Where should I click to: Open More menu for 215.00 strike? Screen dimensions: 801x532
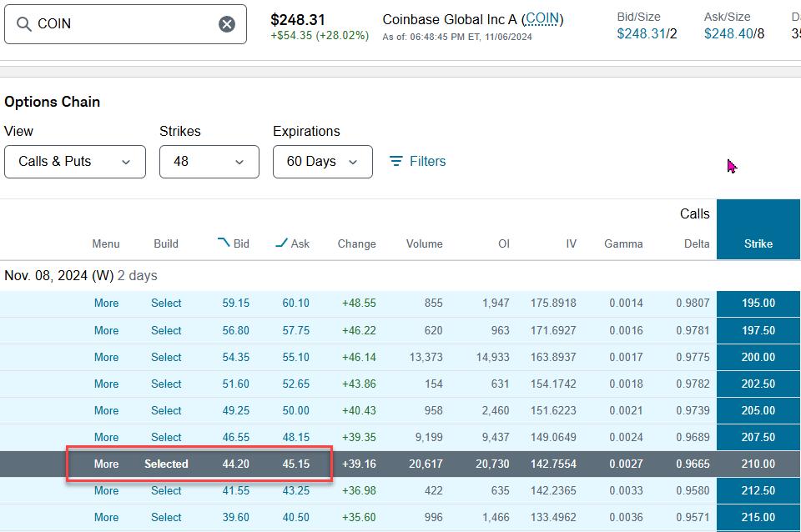[106, 517]
